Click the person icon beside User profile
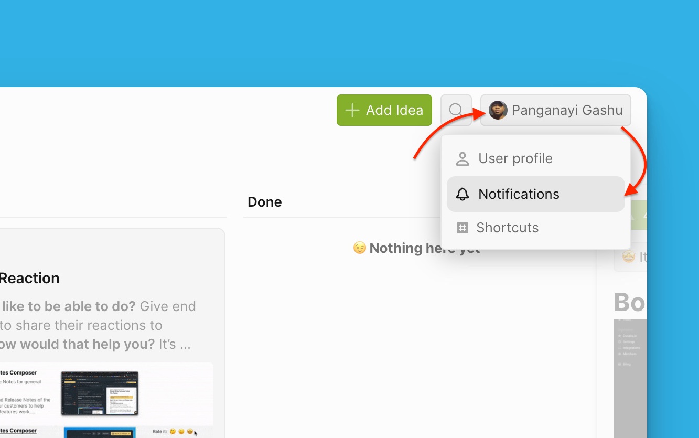 [x=463, y=159]
